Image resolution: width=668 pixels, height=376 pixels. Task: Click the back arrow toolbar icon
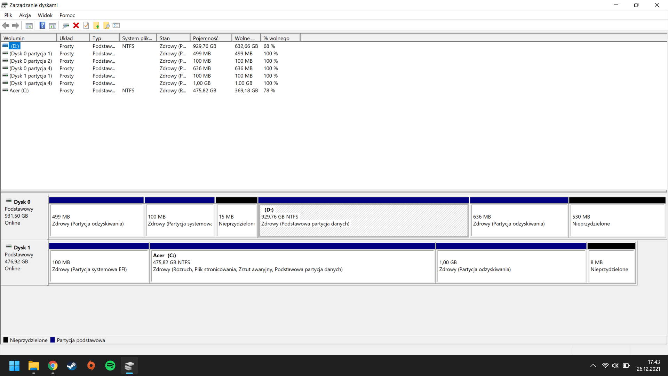tap(6, 25)
